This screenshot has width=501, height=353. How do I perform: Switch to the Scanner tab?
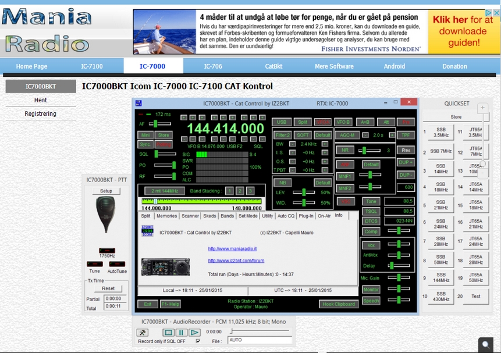click(190, 216)
